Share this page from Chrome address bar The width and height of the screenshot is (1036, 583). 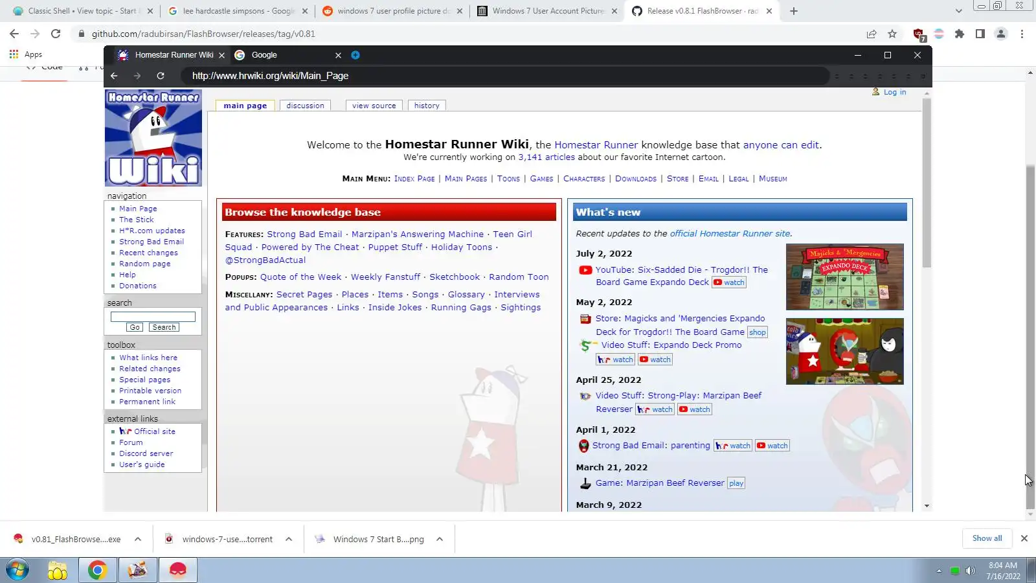tap(872, 34)
